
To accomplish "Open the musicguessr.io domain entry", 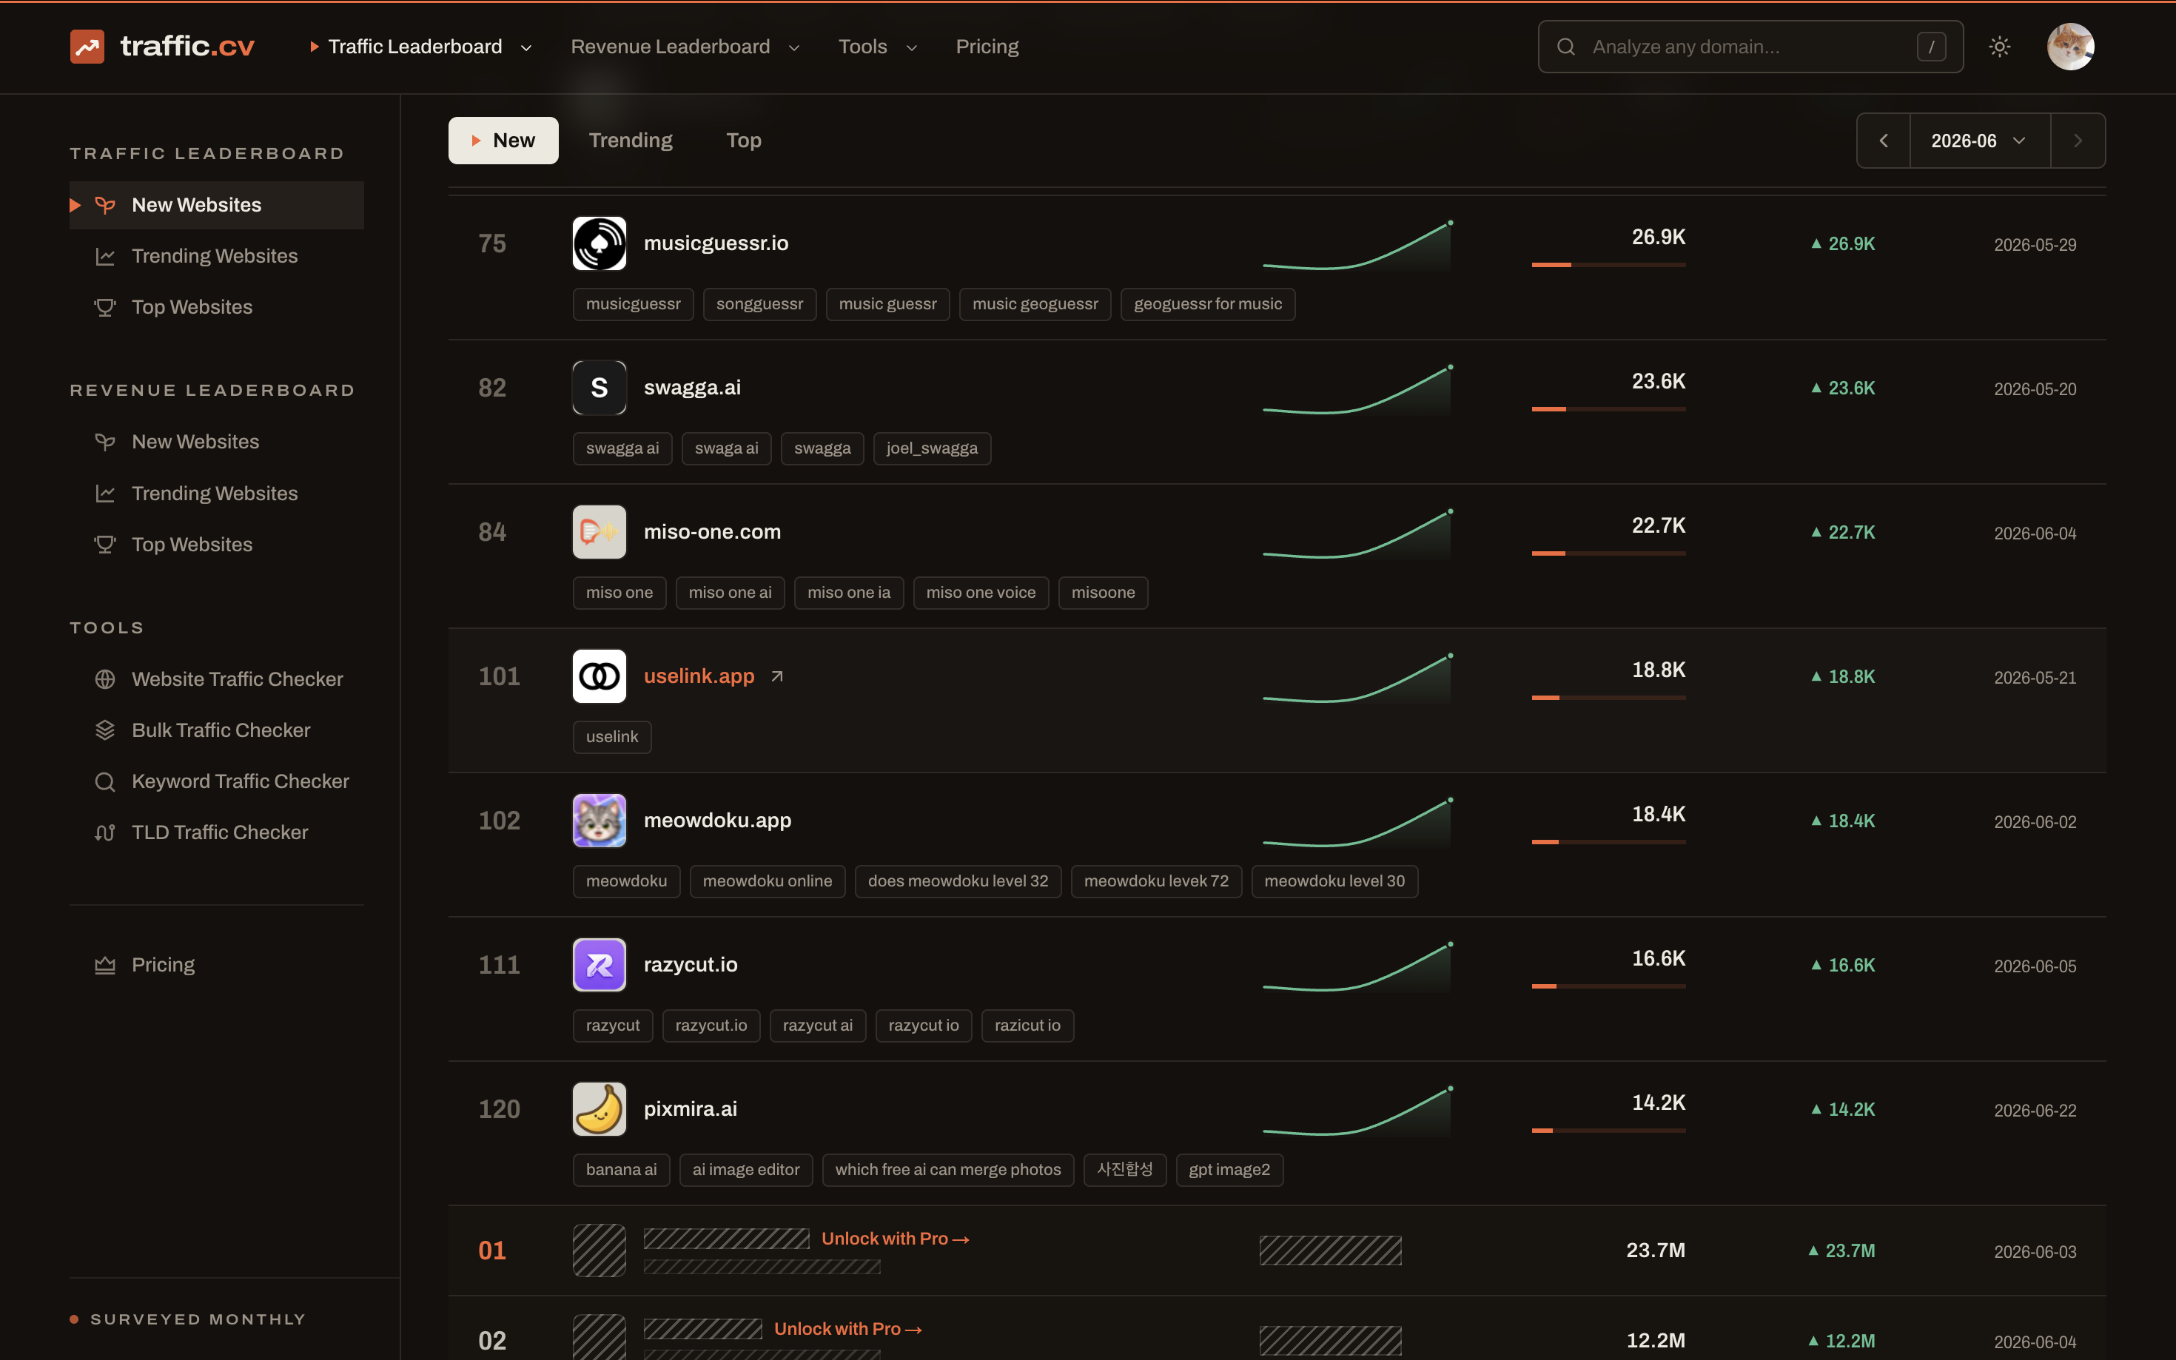I will point(716,243).
